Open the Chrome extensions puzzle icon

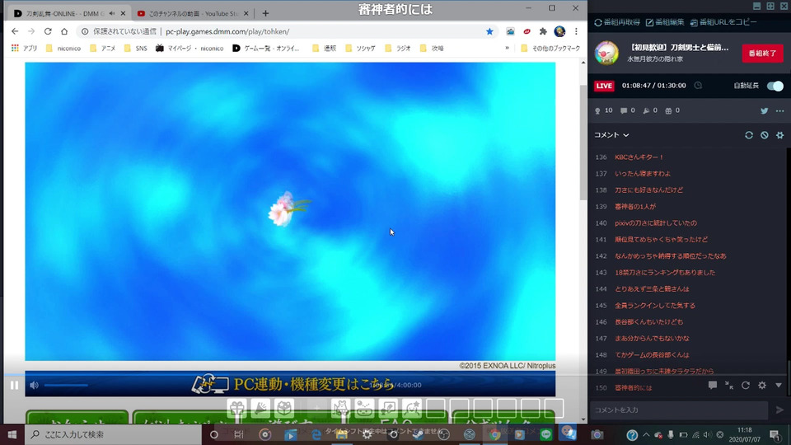coord(543,31)
